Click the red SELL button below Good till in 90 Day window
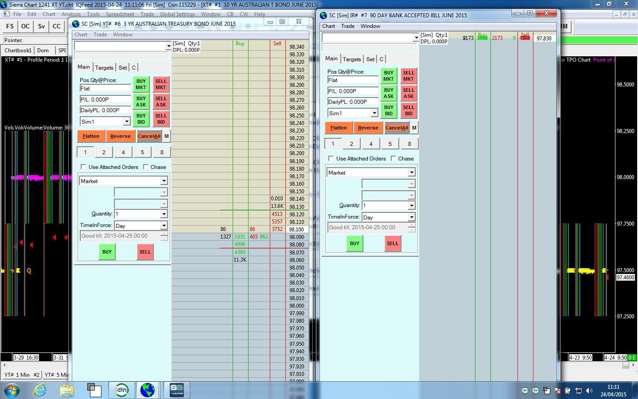The width and height of the screenshot is (638, 399). 393,243
